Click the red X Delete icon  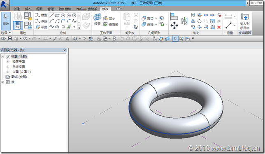(x=219, y=27)
